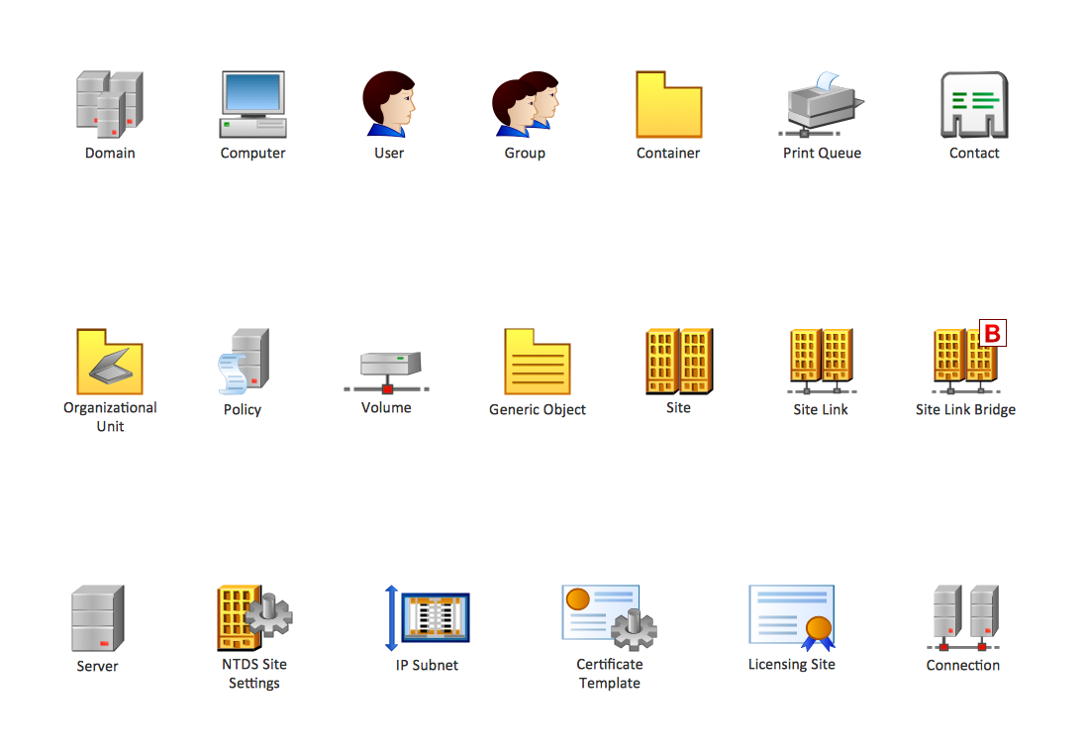Screen dimensions: 1087x754
Task: Click the "Generic Object" label text
Action: coord(538,410)
